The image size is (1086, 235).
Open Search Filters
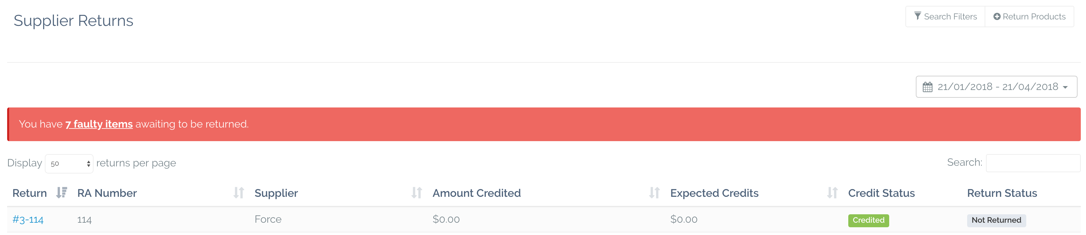coord(945,17)
